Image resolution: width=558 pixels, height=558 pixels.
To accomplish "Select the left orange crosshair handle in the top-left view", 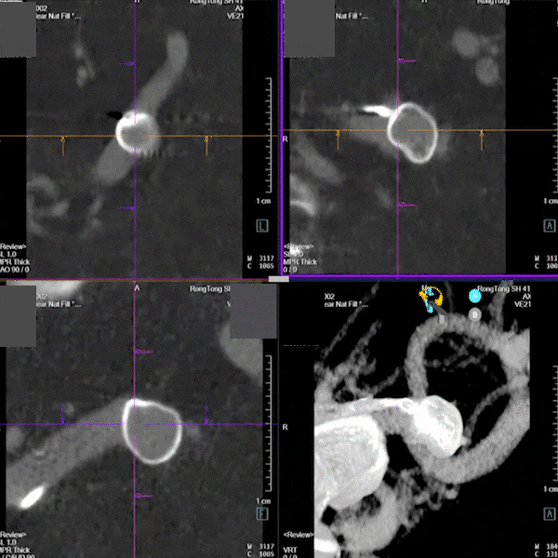I will (x=63, y=145).
